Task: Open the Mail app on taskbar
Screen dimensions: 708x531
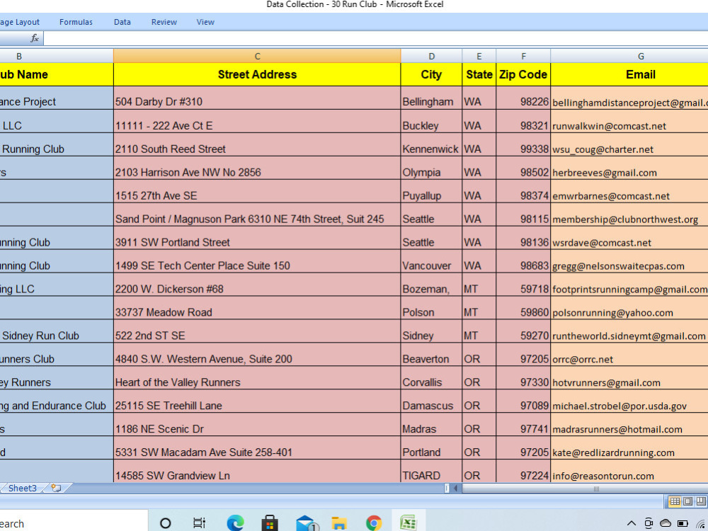Action: click(307, 523)
